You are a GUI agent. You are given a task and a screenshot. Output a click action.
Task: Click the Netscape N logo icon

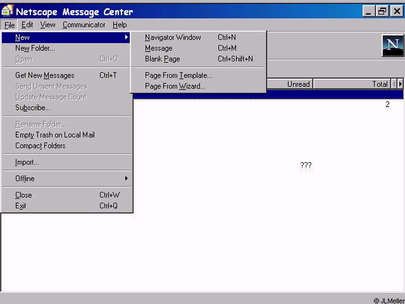pos(392,46)
